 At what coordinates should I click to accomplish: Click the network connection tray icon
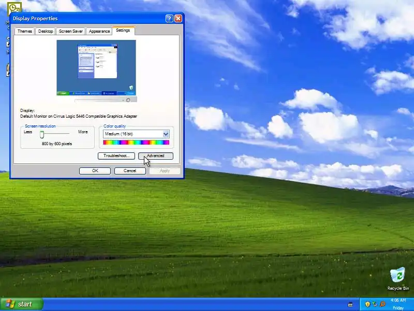point(375,304)
